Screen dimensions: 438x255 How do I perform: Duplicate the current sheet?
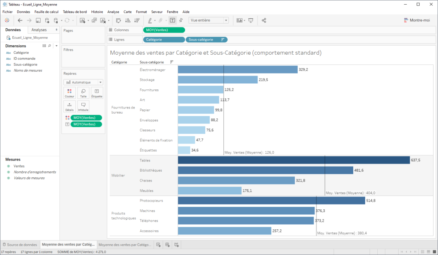pos(94,21)
